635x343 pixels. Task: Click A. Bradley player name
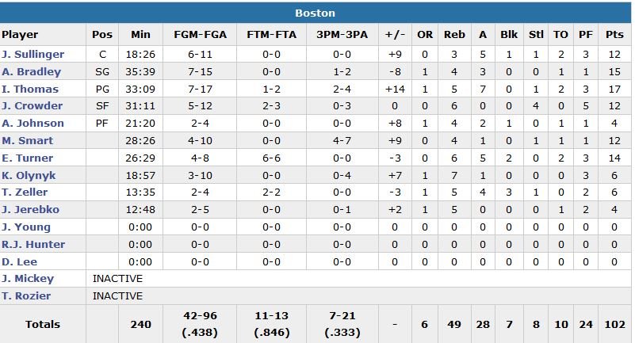(x=31, y=72)
